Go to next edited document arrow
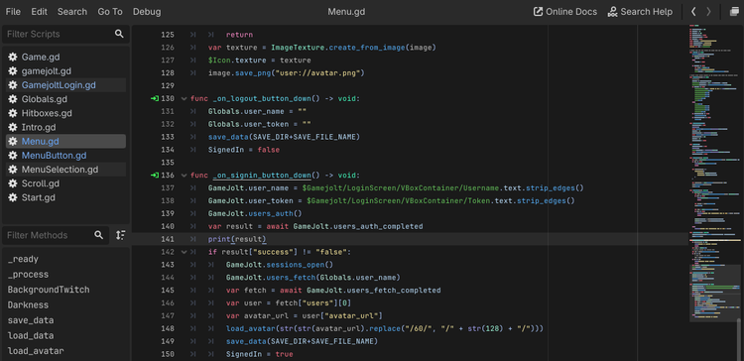 (x=708, y=12)
